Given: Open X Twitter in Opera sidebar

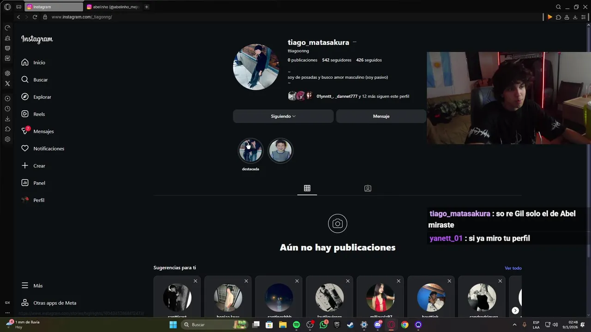Looking at the screenshot, I should pos(7,83).
